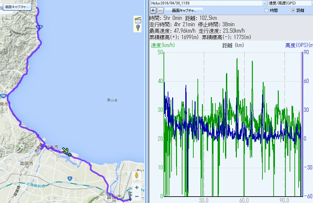Click the blue pin marker icon
Screen dimensions: 313x203
click(x=138, y=28)
